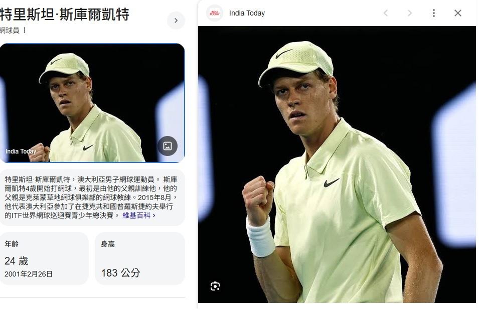The height and width of the screenshot is (310, 479).
Task: Click the large tennis player photo
Action: [337, 164]
